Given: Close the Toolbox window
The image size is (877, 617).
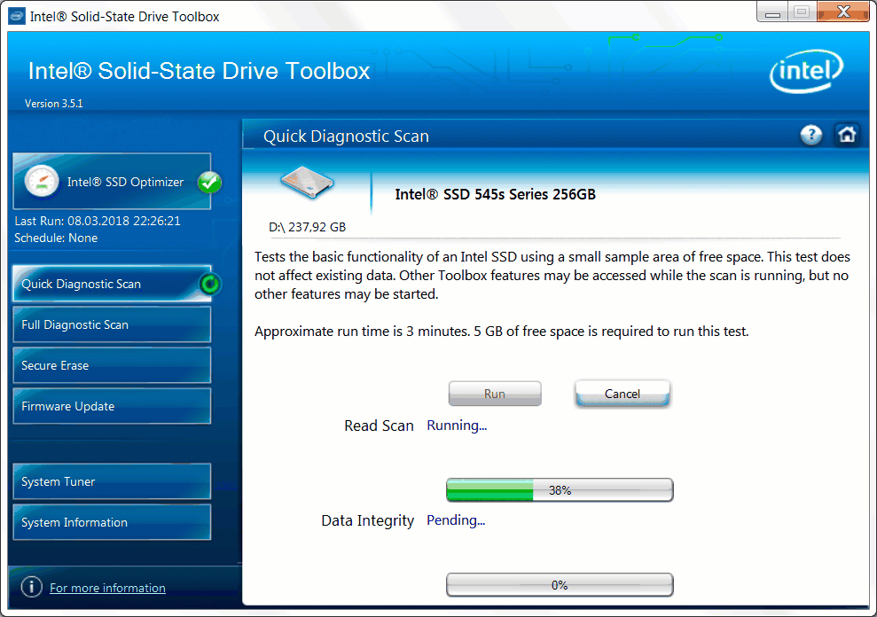Looking at the screenshot, I should point(843,12).
